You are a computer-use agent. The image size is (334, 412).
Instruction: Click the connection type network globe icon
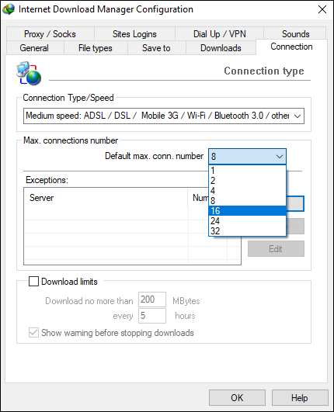pos(29,73)
